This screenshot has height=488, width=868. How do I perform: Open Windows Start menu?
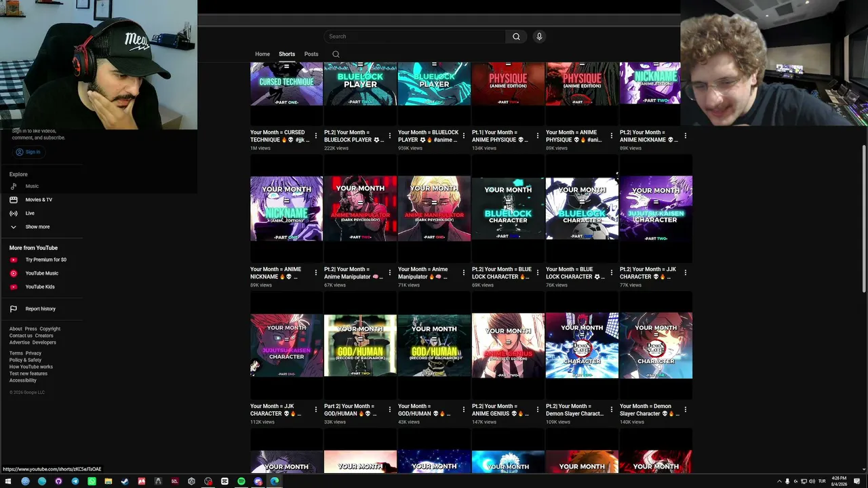coord(9,481)
